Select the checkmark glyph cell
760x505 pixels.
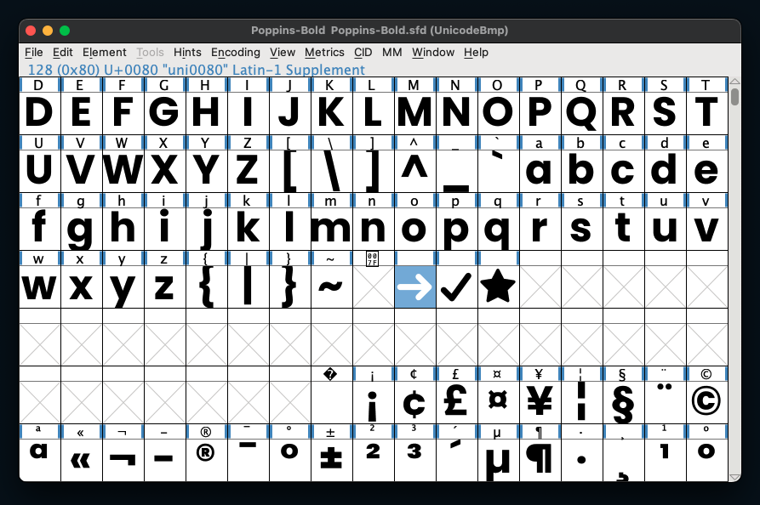(456, 287)
